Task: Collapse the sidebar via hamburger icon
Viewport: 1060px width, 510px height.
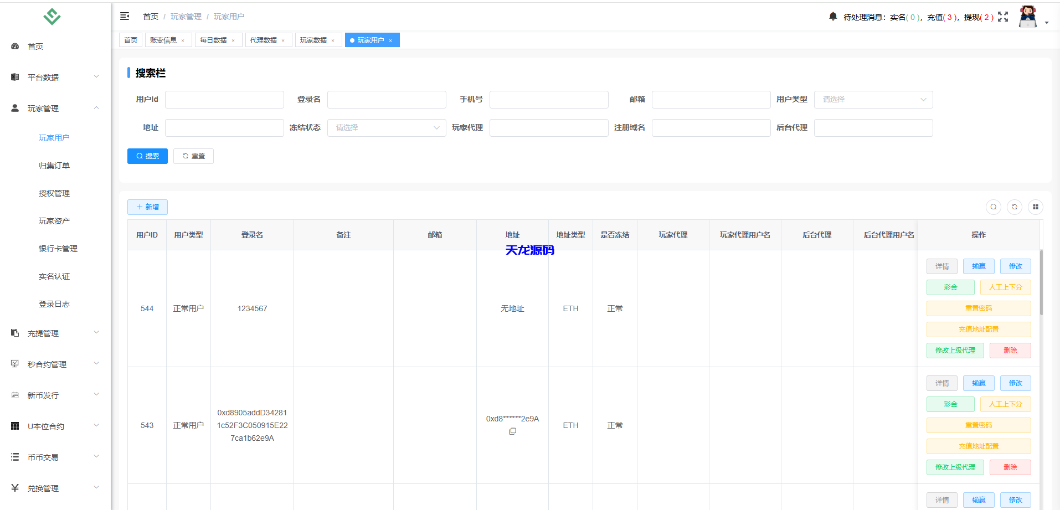Action: 125,16
